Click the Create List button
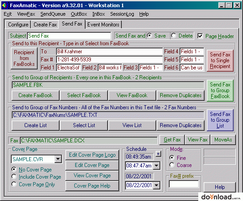The height and width of the screenshot is (201, 243). coord(35,125)
